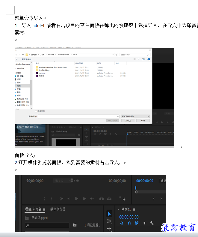Select the Track Select Forward tool

pos(109,221)
